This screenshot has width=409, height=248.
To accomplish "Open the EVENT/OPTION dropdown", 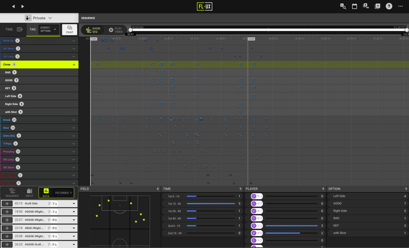I will click(x=48, y=30).
